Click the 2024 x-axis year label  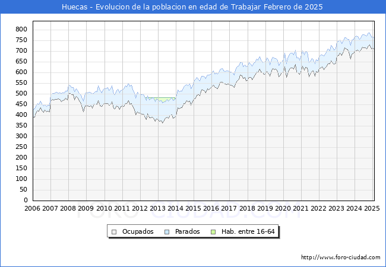pyautogui.click(x=355, y=208)
